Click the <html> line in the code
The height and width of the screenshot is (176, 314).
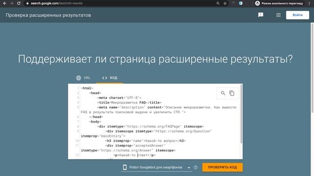click(x=87, y=88)
